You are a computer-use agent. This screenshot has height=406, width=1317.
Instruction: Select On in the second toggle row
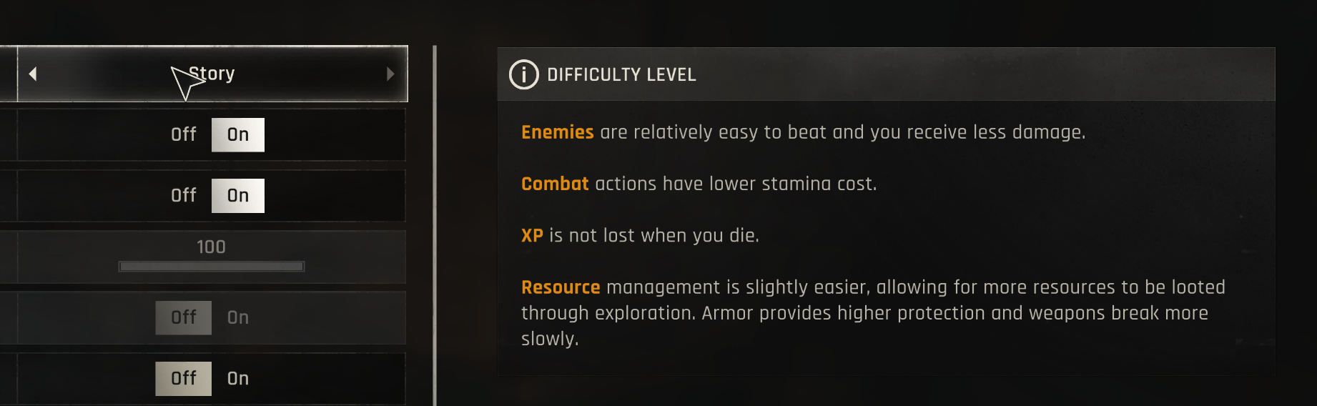point(238,195)
